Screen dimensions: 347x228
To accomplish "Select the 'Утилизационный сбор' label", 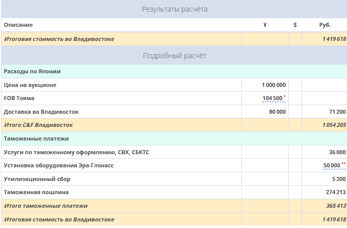I will (x=37, y=179).
